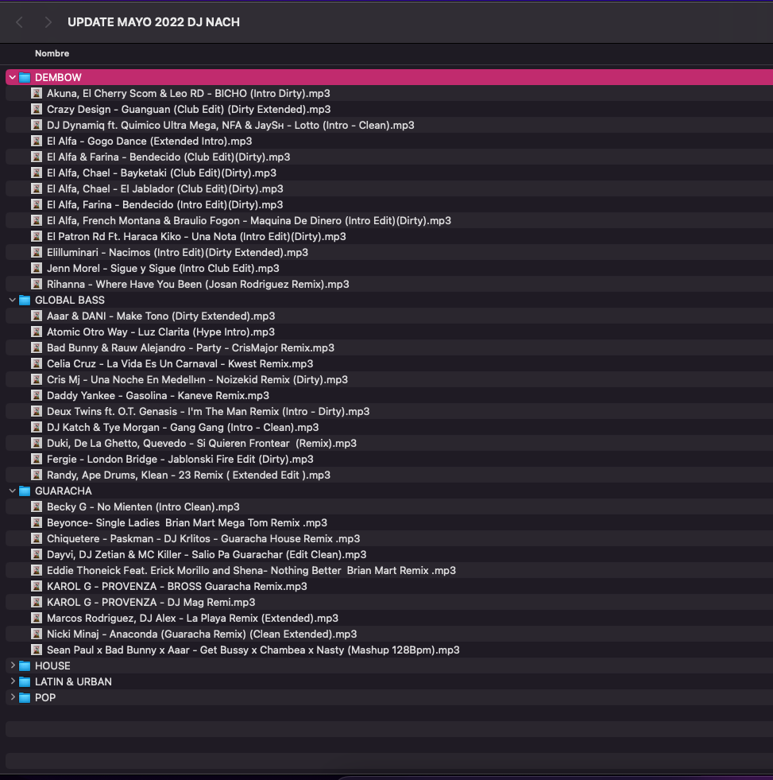Select Bad Bunny & Rauw Alejandro Party remix

191,348
